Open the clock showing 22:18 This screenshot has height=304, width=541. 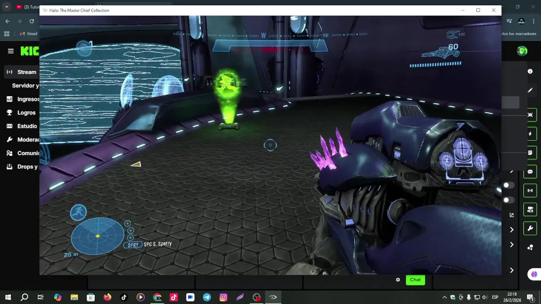tap(512, 297)
